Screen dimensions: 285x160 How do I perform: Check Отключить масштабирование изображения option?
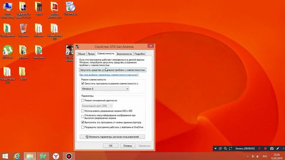point(83,116)
